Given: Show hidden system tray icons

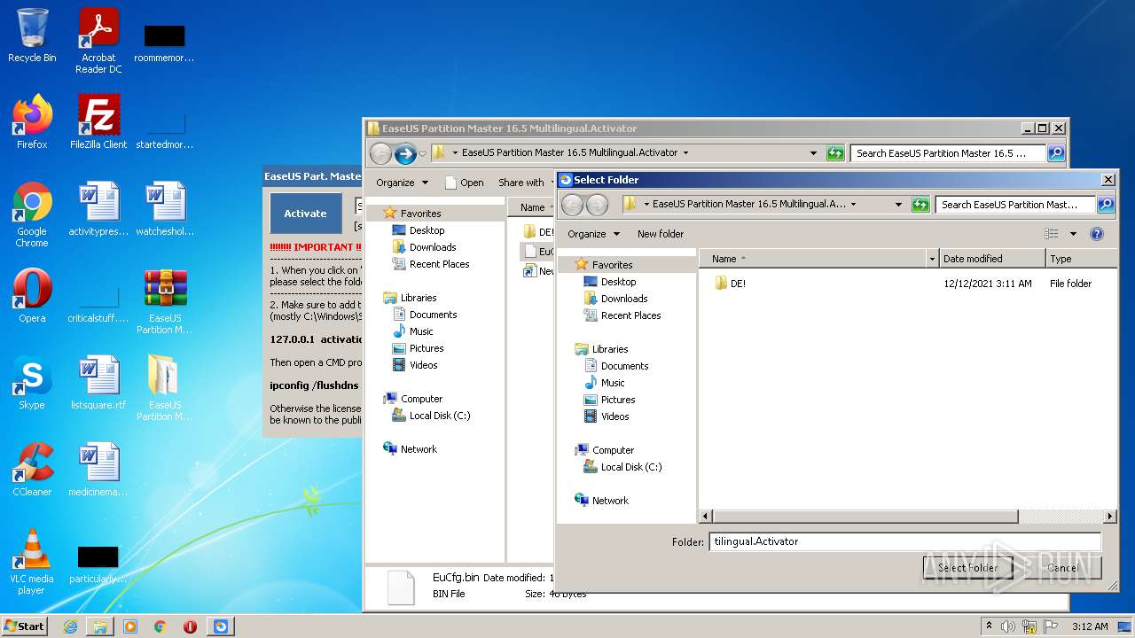Looking at the screenshot, I should coord(989,626).
